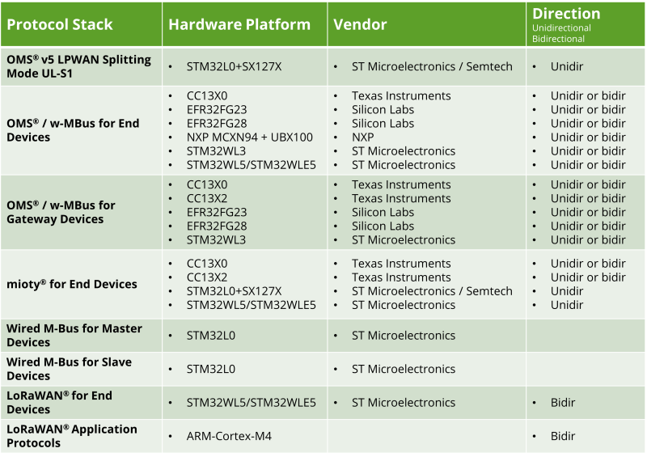Click STM32WL3 in the w-MBus End Devices row
The width and height of the screenshot is (647, 457).
click(x=216, y=151)
